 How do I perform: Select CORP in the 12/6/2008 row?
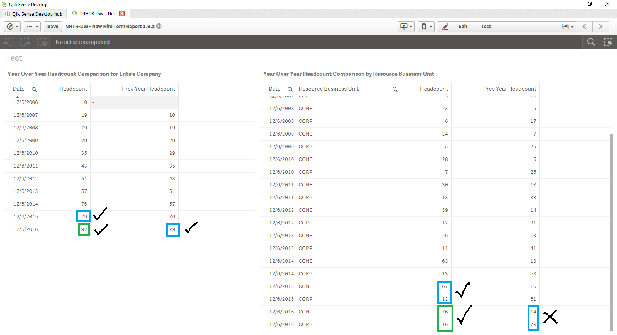coord(305,121)
